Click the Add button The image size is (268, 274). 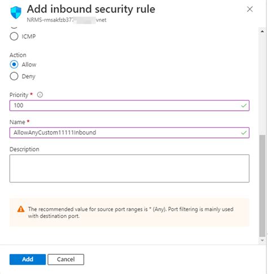[28, 259]
